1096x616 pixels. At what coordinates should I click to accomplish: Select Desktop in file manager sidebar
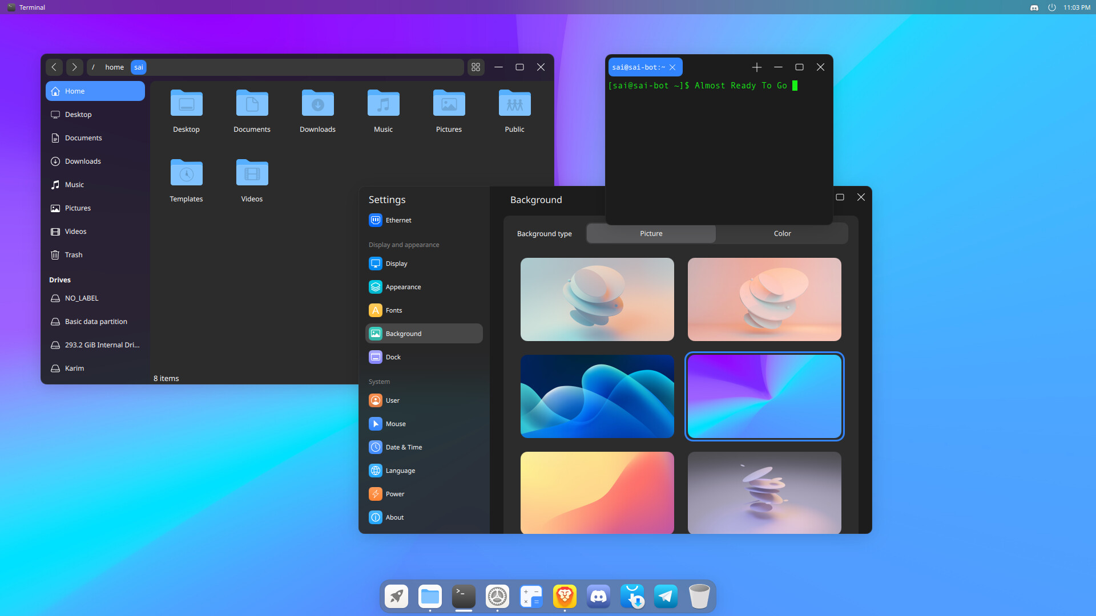tap(95, 115)
